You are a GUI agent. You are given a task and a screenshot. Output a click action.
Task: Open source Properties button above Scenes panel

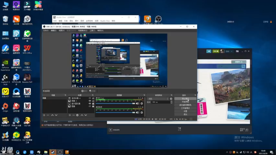pos(84,91)
